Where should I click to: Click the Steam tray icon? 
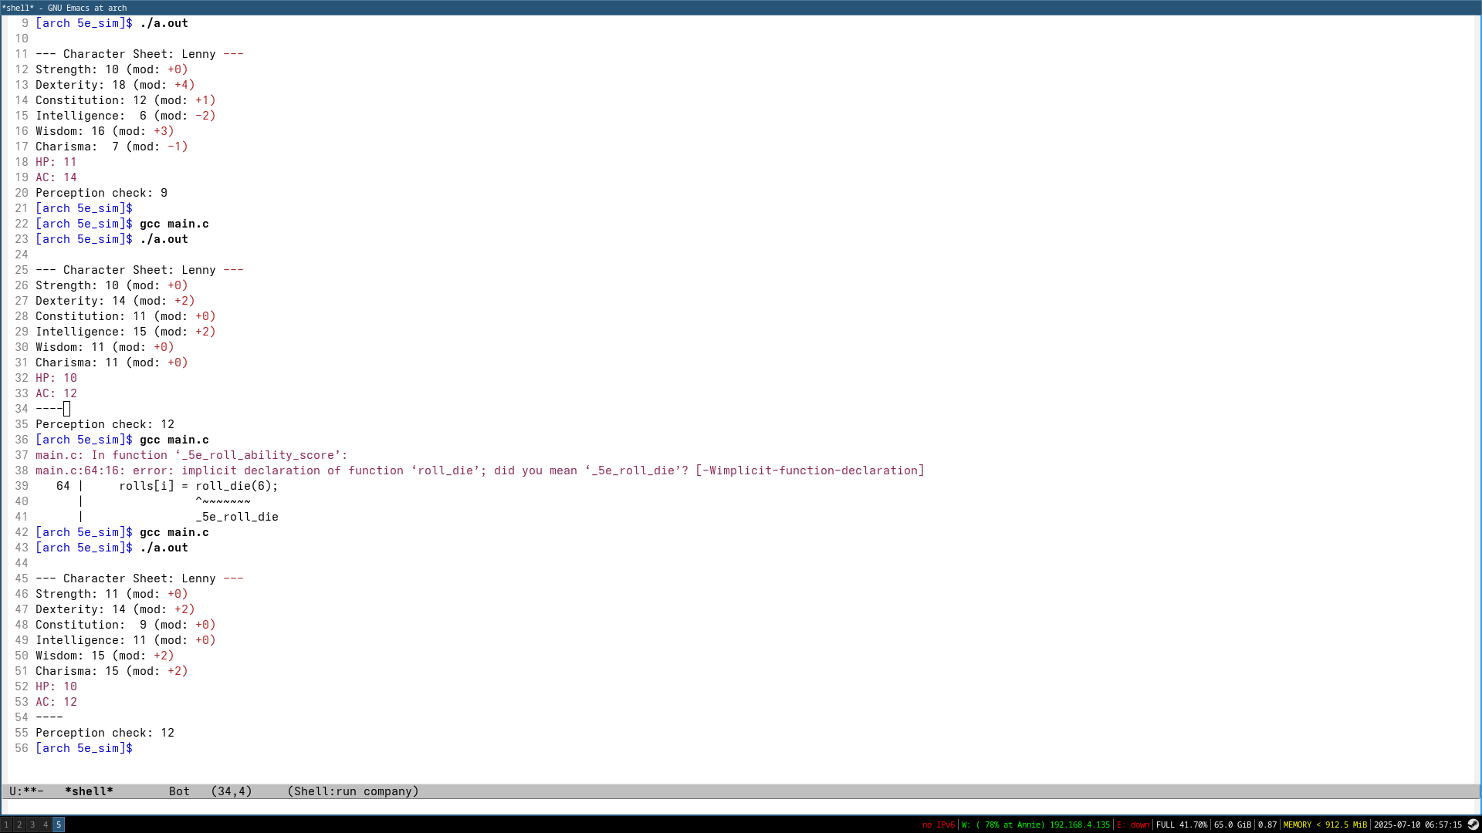coord(1473,825)
